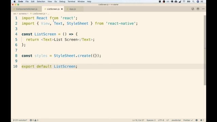Viewport: 217px width, 122px height.
Task: Open the Terminal menu
Action: 71,1
